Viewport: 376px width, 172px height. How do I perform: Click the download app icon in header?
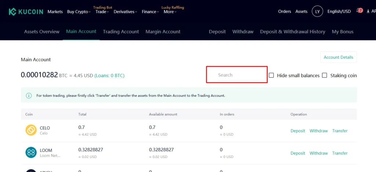368,11
